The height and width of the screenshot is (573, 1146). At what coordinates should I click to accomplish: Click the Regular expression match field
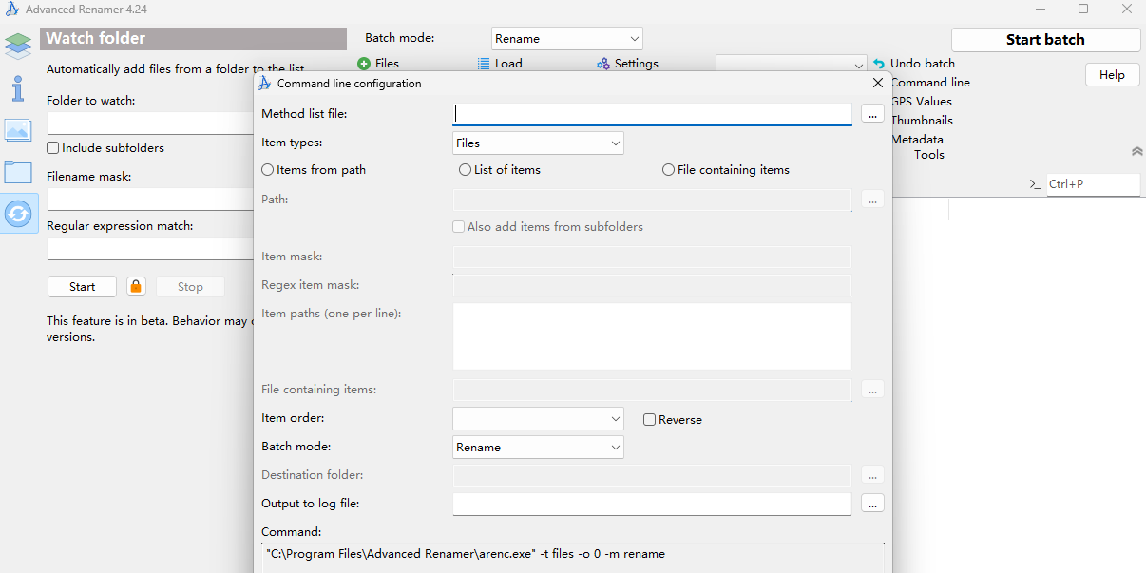tap(150, 249)
